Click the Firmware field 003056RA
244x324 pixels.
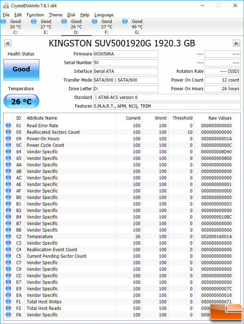coord(126,54)
